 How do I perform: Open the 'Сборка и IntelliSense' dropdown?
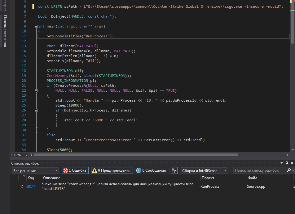tap(204, 170)
